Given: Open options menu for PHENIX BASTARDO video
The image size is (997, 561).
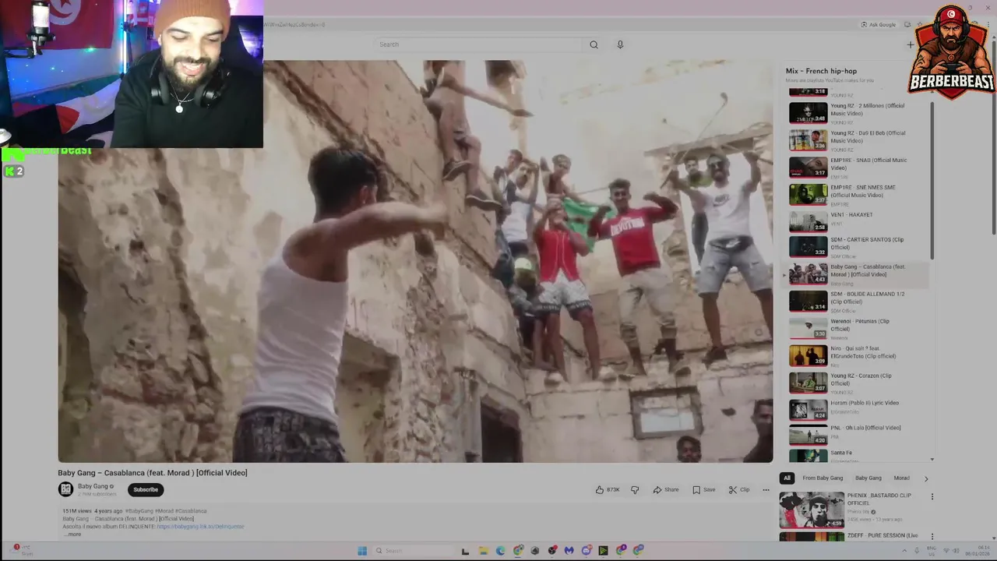Looking at the screenshot, I should click(932, 496).
